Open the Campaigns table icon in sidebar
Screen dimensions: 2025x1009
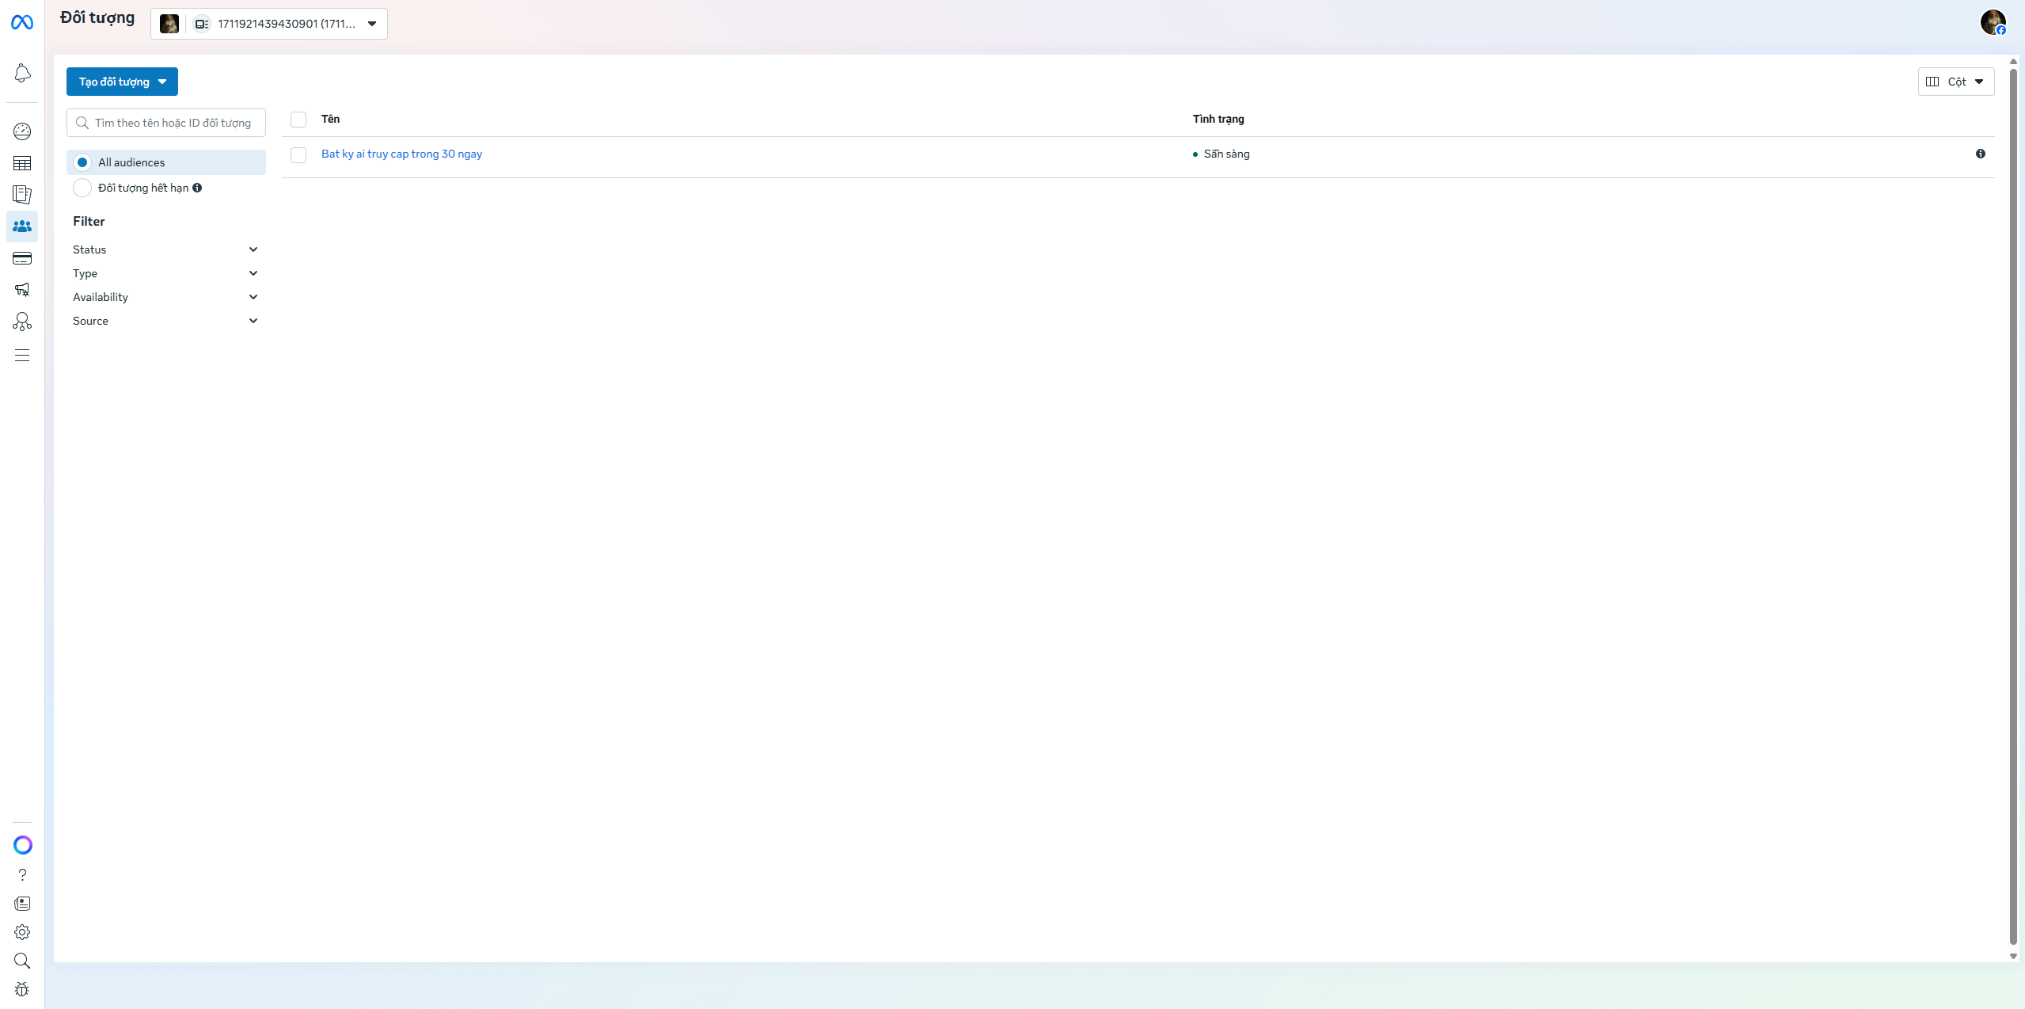(x=23, y=162)
